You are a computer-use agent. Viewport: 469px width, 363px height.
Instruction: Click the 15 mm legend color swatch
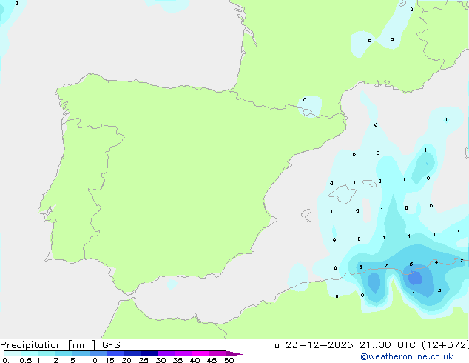pos(115,353)
